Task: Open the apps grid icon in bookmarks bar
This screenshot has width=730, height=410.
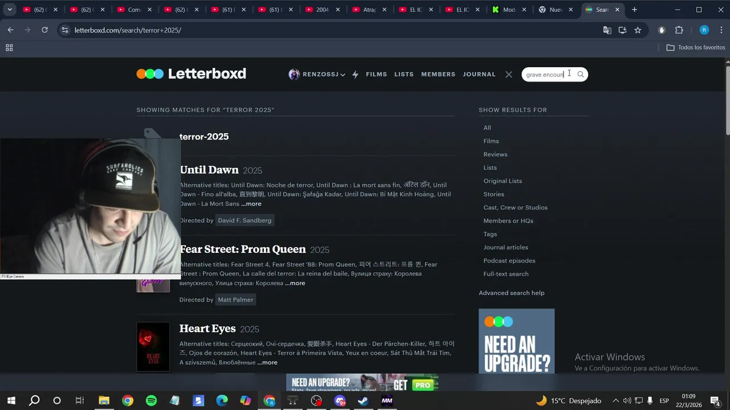Action: [x=9, y=48]
